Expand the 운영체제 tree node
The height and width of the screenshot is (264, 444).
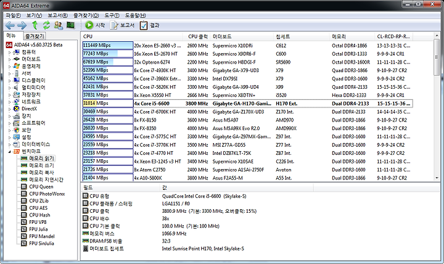point(10,66)
